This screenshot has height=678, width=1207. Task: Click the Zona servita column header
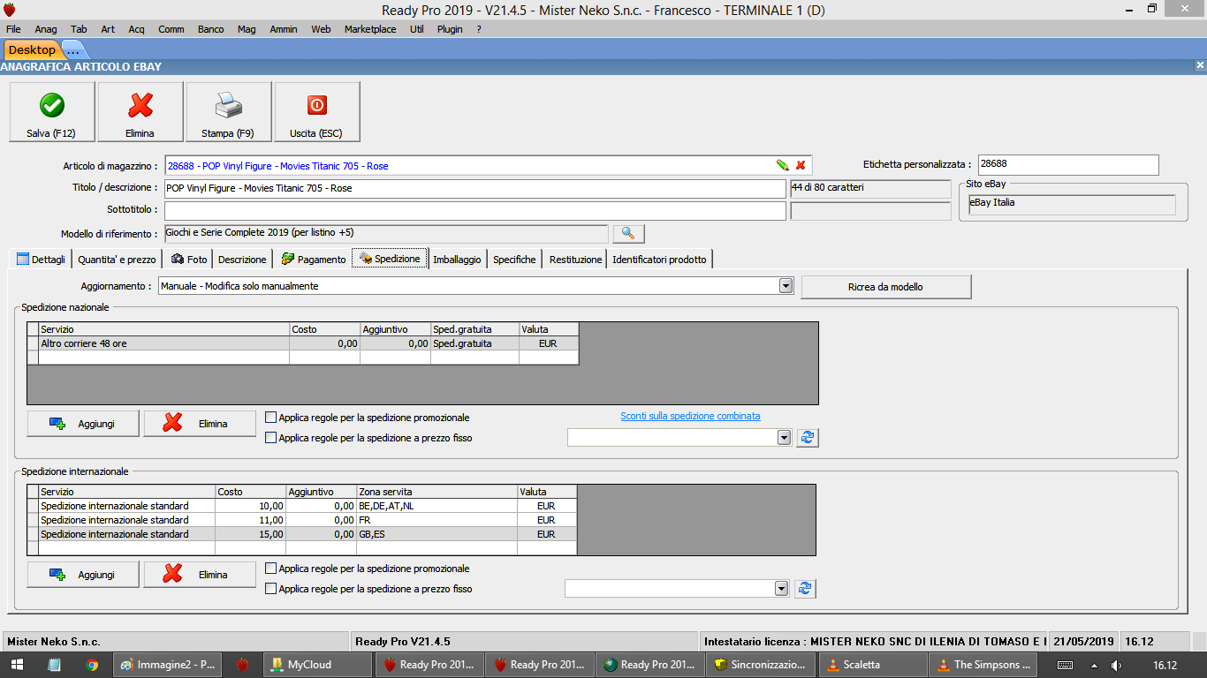click(436, 492)
